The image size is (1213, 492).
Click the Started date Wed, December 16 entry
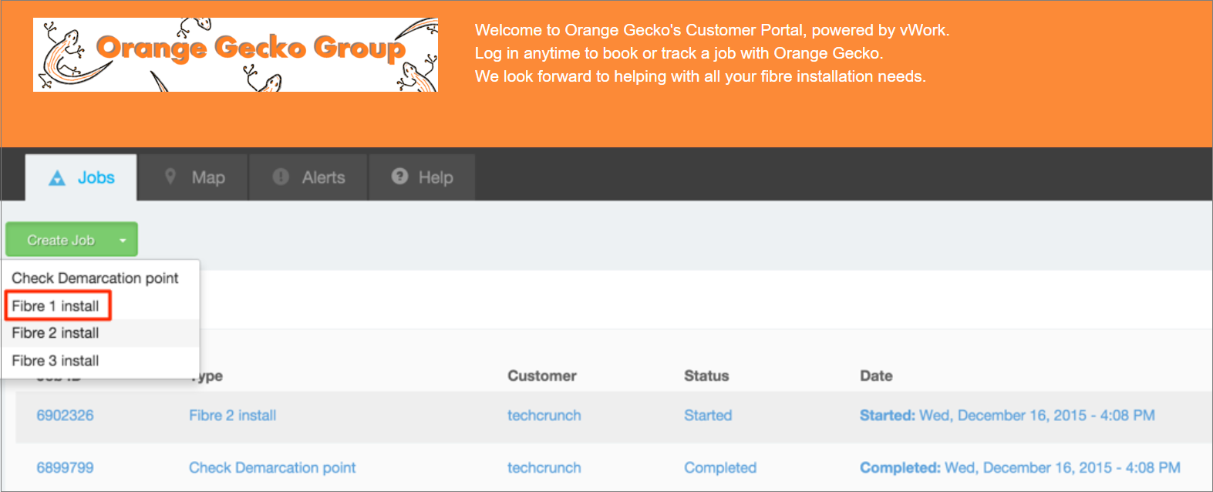coord(1007,416)
